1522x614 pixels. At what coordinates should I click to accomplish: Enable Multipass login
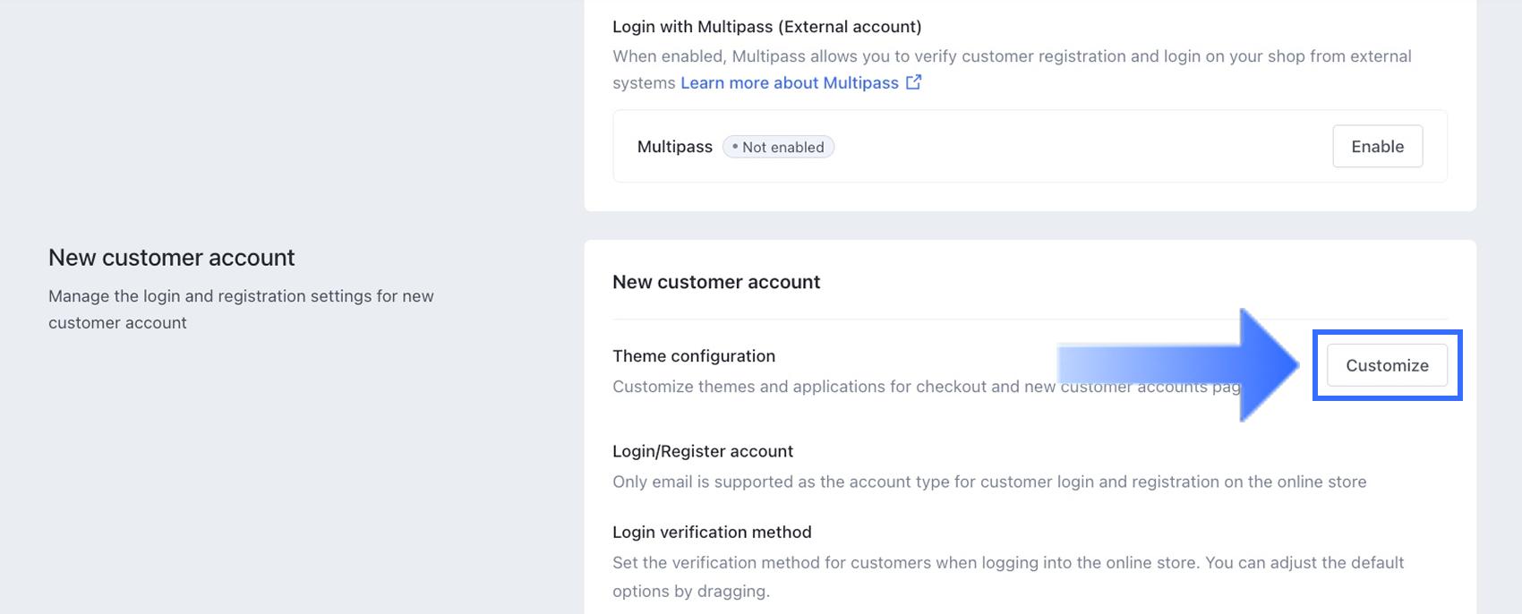tap(1377, 146)
